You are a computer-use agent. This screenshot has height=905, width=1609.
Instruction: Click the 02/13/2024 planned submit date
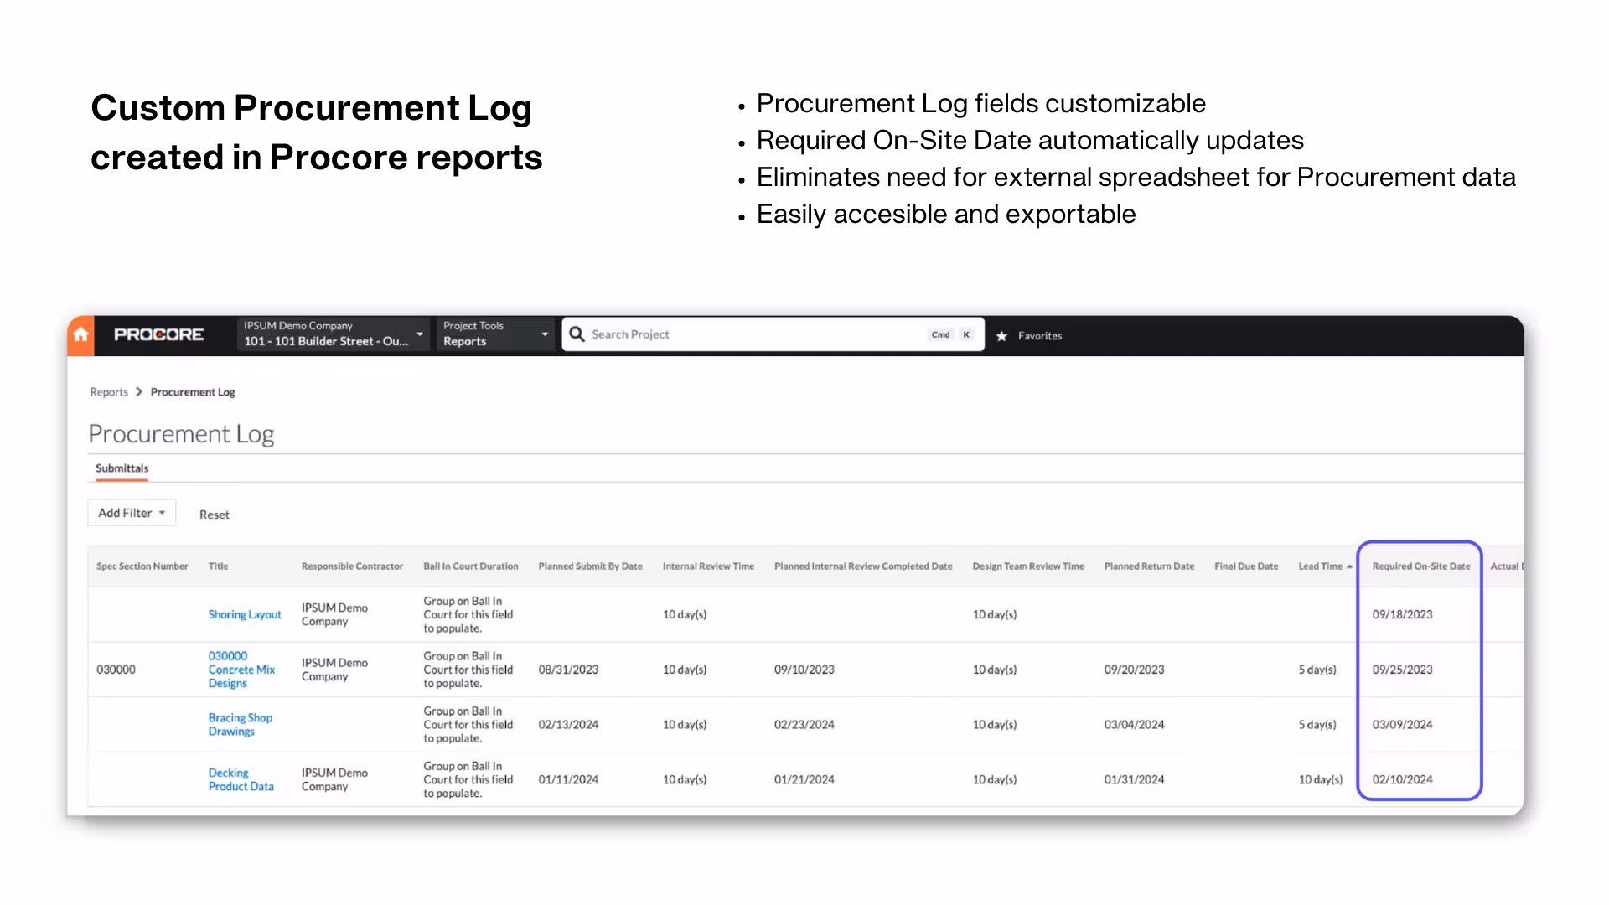568,725
